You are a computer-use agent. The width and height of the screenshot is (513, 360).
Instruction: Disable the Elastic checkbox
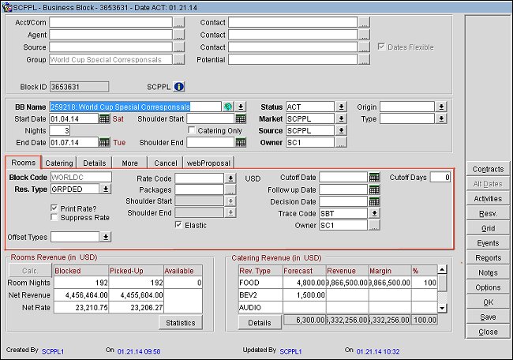[x=178, y=225]
